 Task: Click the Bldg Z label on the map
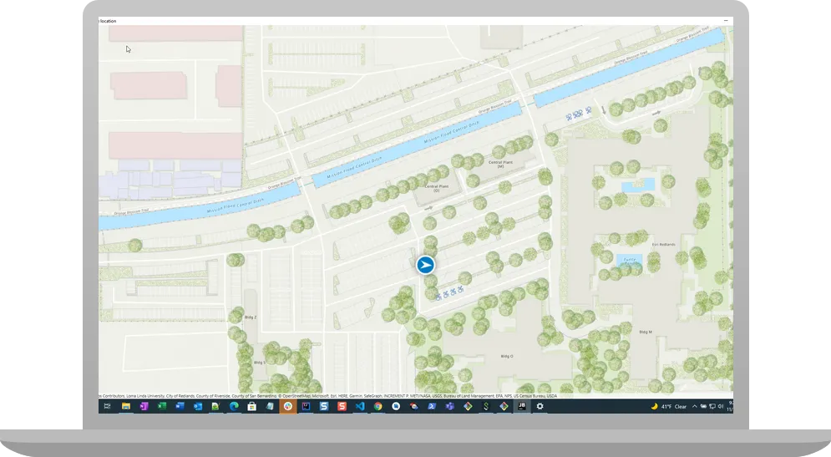[251, 317]
